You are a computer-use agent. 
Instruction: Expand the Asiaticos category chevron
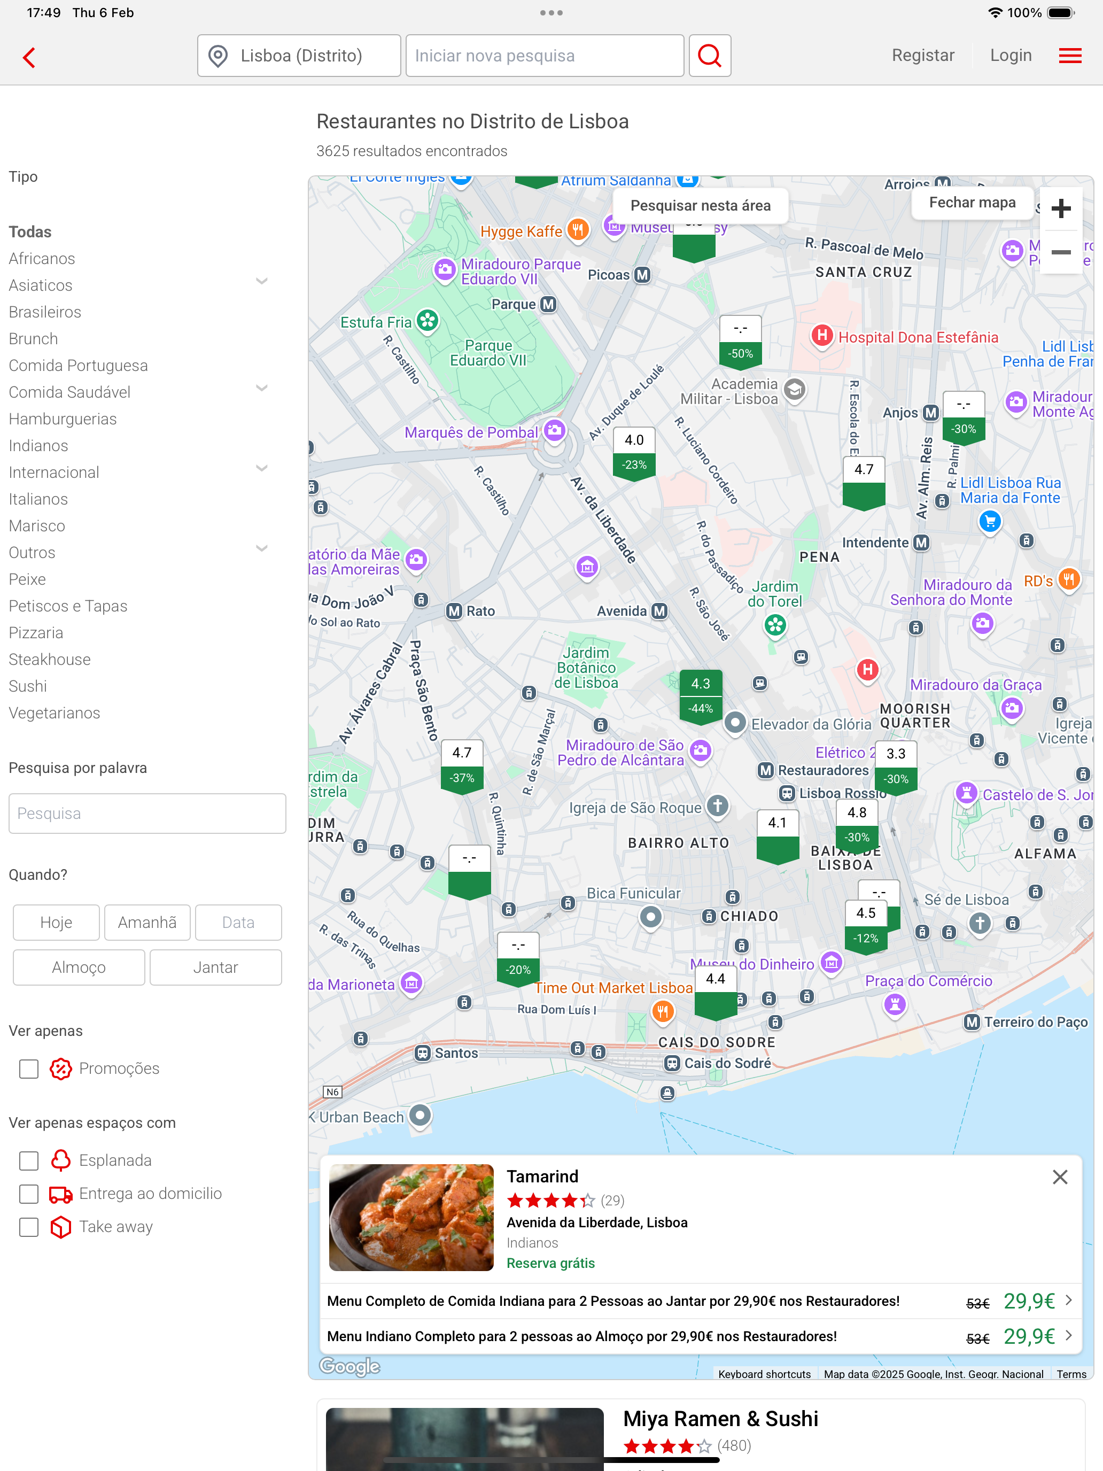point(262,281)
